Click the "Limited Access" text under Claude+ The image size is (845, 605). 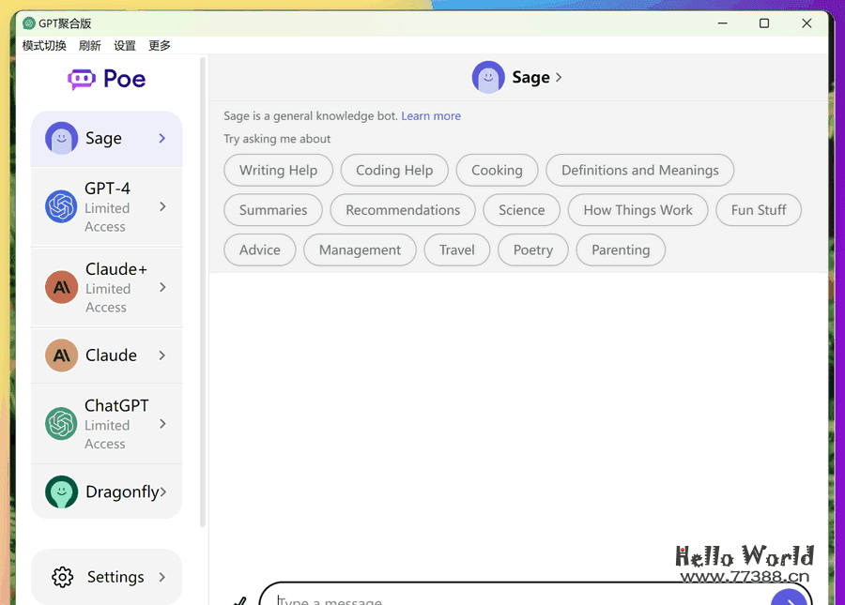click(x=108, y=298)
